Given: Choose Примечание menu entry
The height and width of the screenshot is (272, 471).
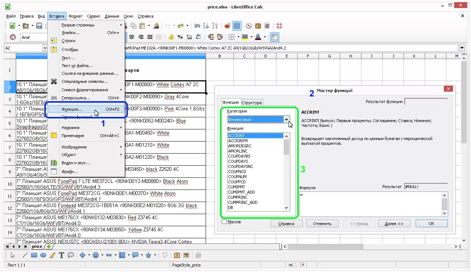Looking at the screenshot, I should tap(87, 136).
